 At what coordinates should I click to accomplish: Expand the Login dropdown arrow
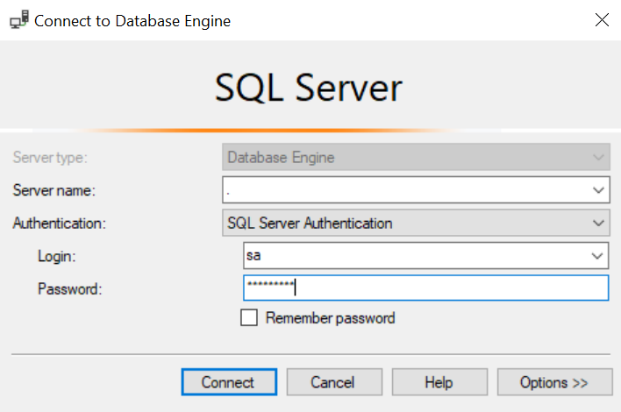(599, 256)
